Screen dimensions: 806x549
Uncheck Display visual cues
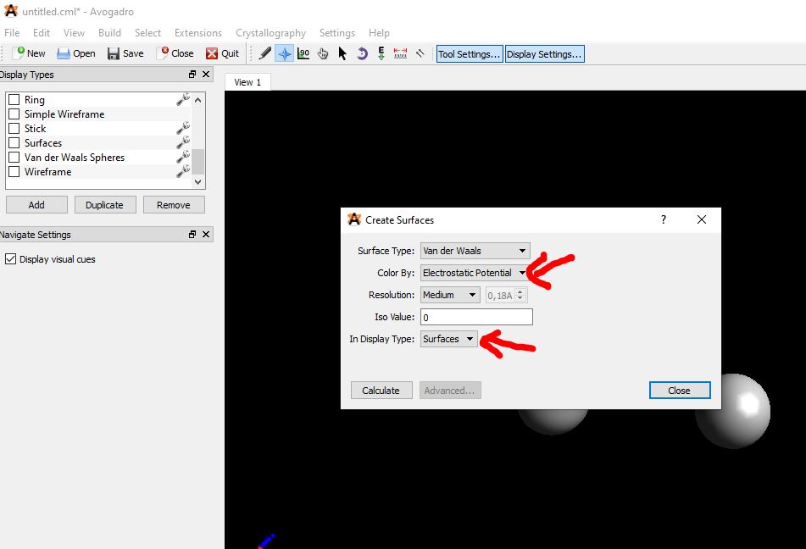[x=11, y=259]
